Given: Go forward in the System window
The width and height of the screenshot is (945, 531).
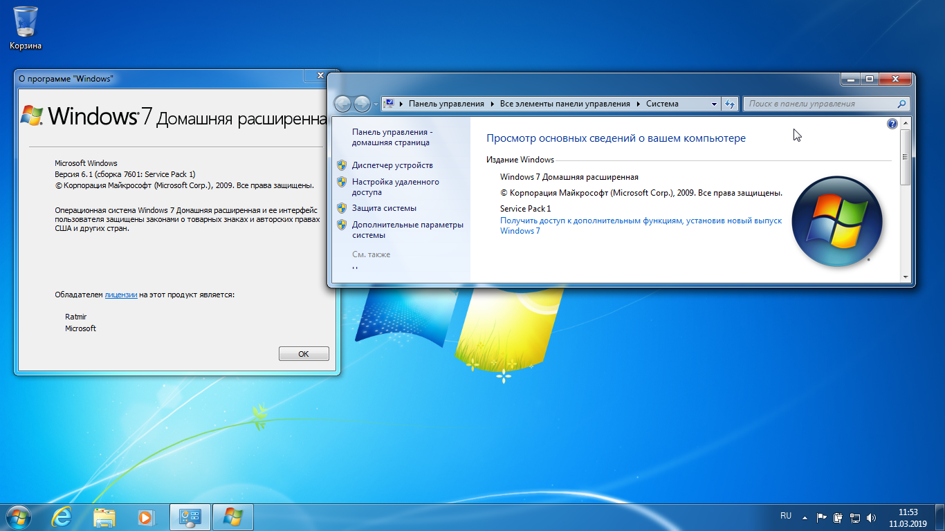Looking at the screenshot, I should [x=363, y=104].
